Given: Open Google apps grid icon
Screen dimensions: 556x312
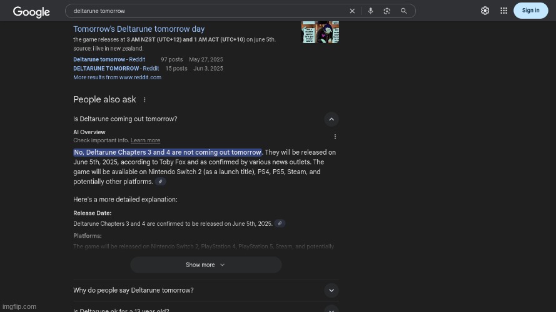Looking at the screenshot, I should tap(503, 11).
